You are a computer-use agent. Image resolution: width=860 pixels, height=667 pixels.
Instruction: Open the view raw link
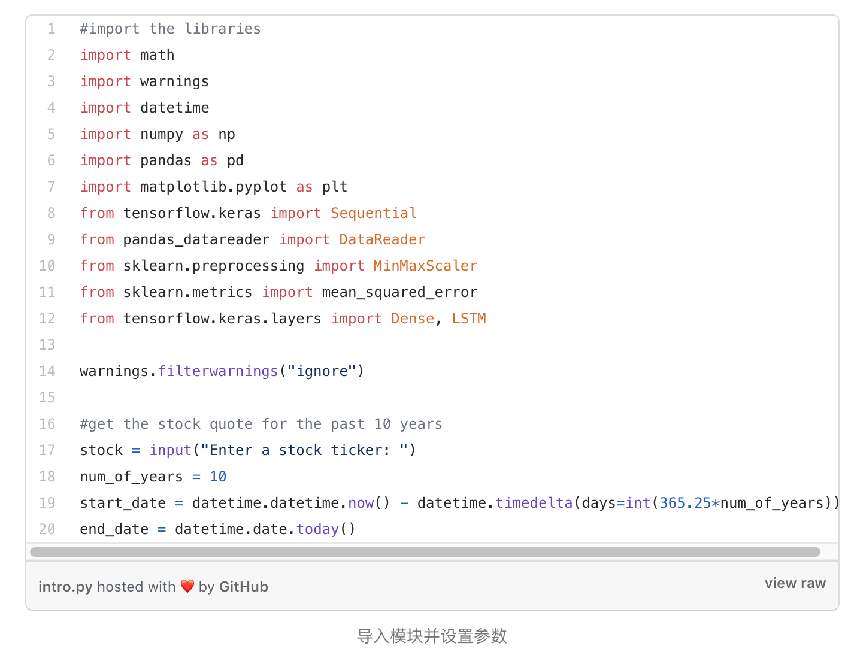click(795, 583)
